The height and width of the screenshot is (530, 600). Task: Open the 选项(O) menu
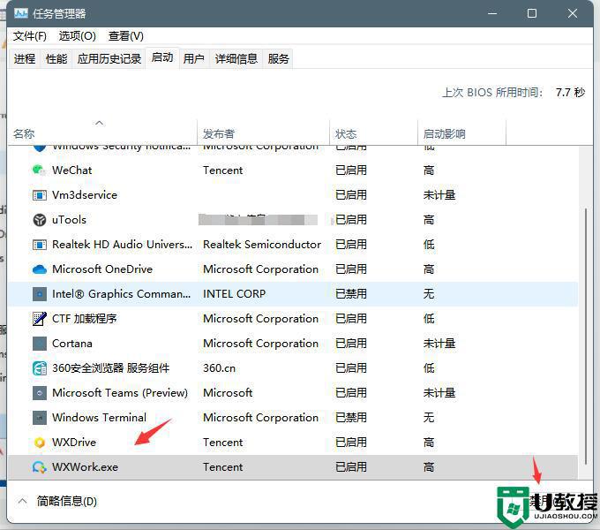click(78, 36)
